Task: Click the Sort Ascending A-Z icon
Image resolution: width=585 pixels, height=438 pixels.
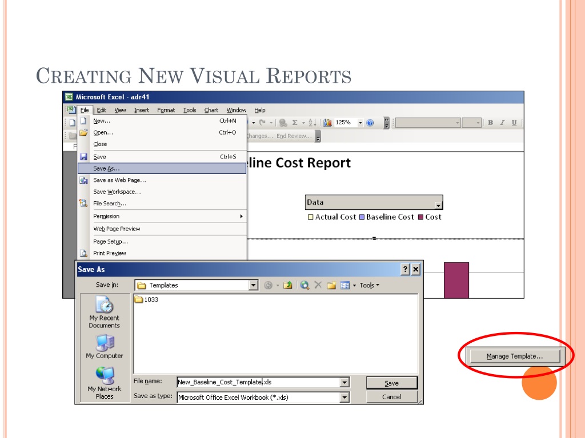Action: click(312, 123)
